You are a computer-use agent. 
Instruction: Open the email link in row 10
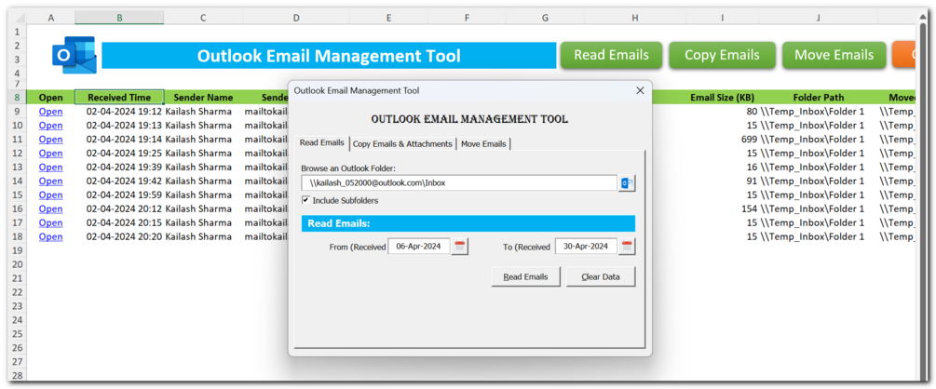pyautogui.click(x=50, y=126)
